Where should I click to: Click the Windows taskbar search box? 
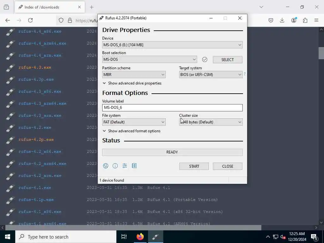(x=66, y=237)
